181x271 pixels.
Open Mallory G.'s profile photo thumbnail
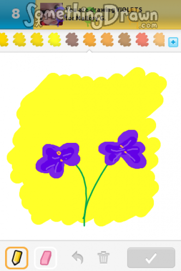pyautogui.click(x=51, y=14)
